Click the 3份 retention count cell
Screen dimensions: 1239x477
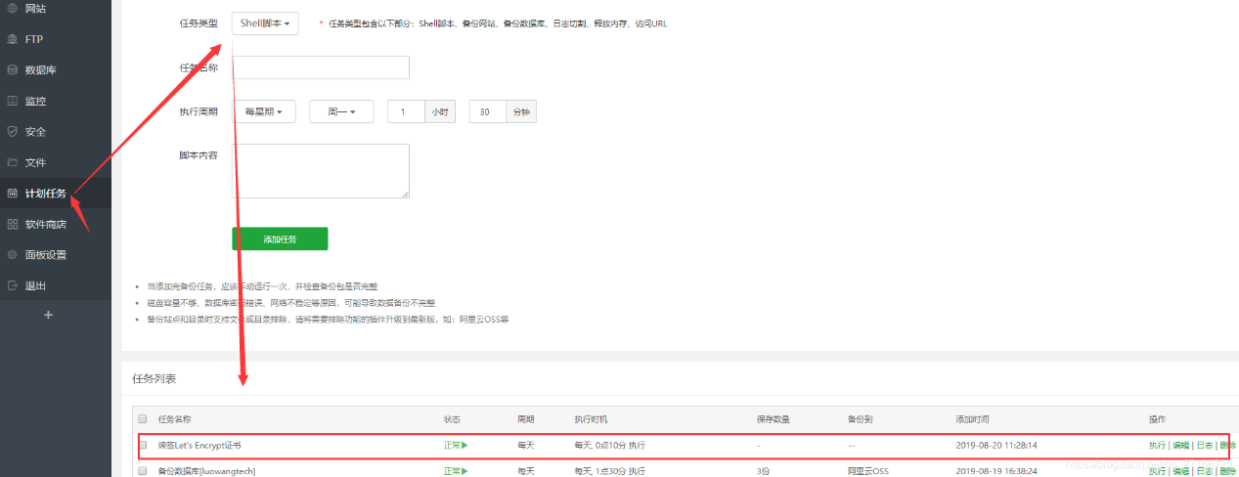[x=763, y=470]
